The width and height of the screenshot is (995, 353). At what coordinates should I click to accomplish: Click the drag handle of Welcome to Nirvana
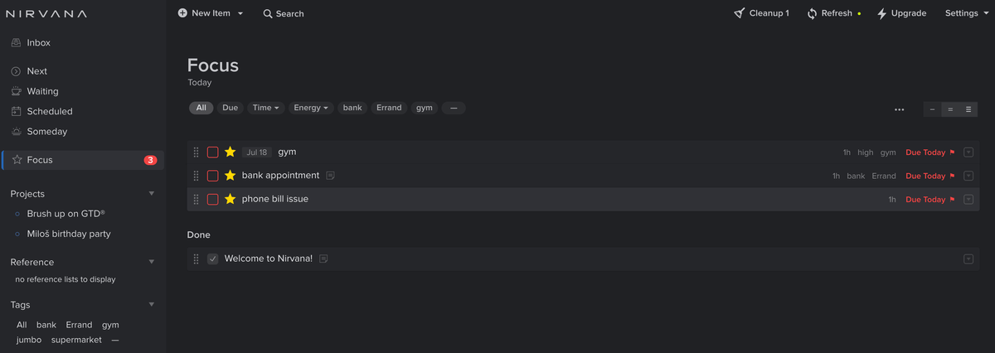197,259
